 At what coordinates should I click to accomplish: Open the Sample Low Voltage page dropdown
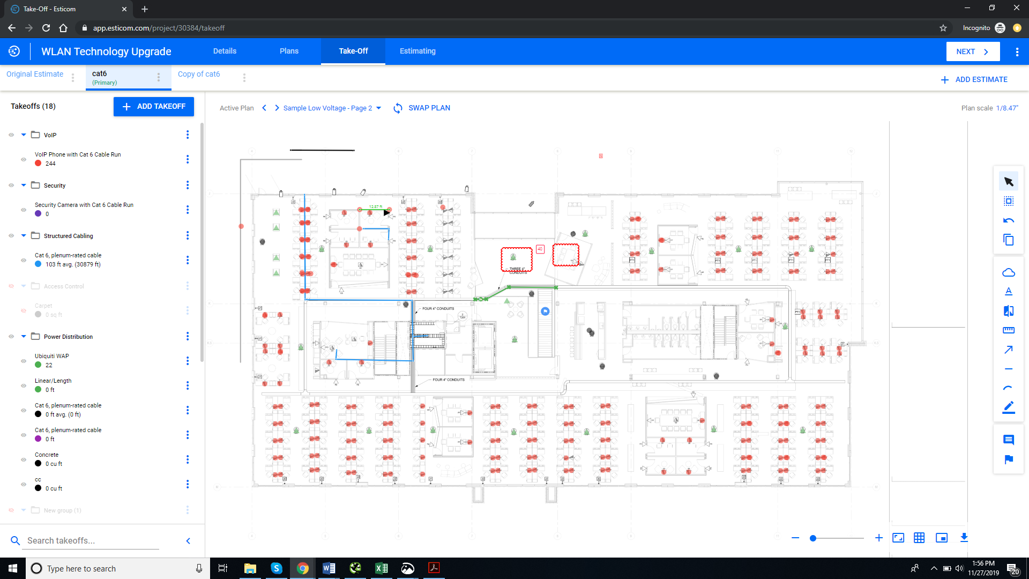click(378, 108)
